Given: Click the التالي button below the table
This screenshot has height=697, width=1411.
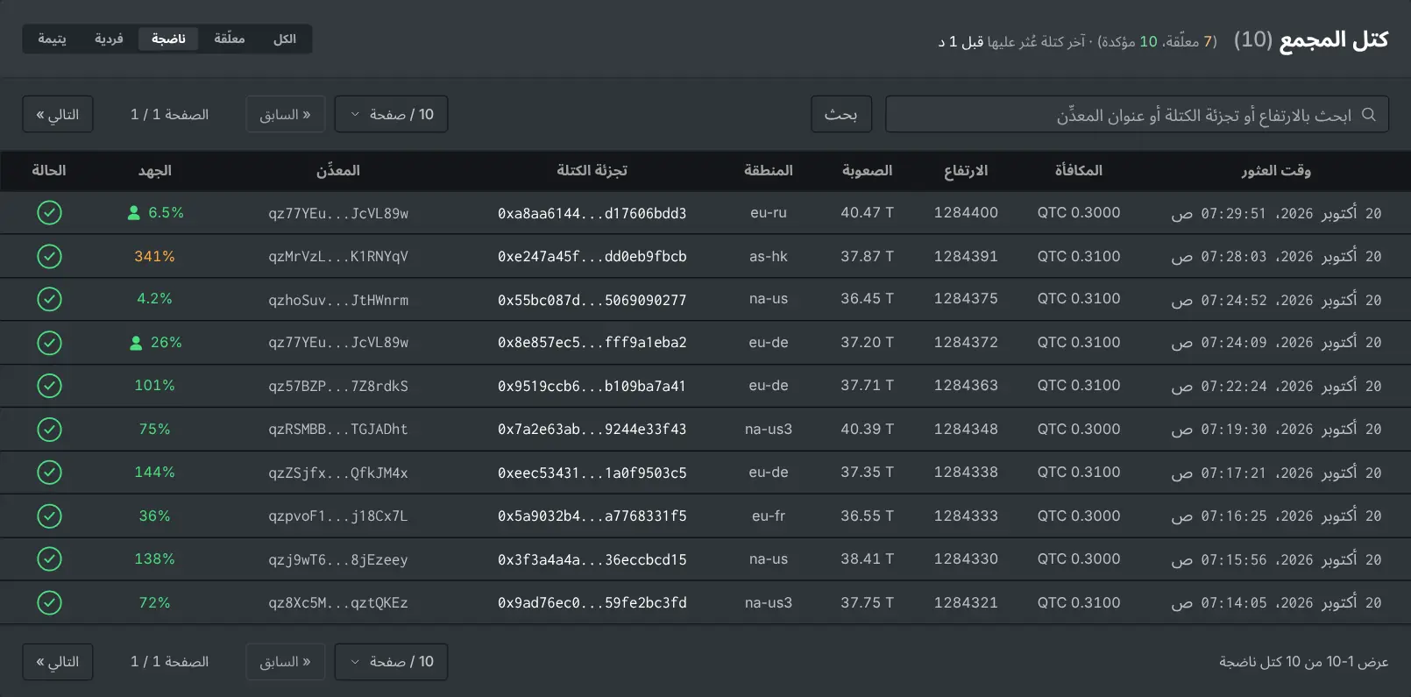Looking at the screenshot, I should point(58,661).
